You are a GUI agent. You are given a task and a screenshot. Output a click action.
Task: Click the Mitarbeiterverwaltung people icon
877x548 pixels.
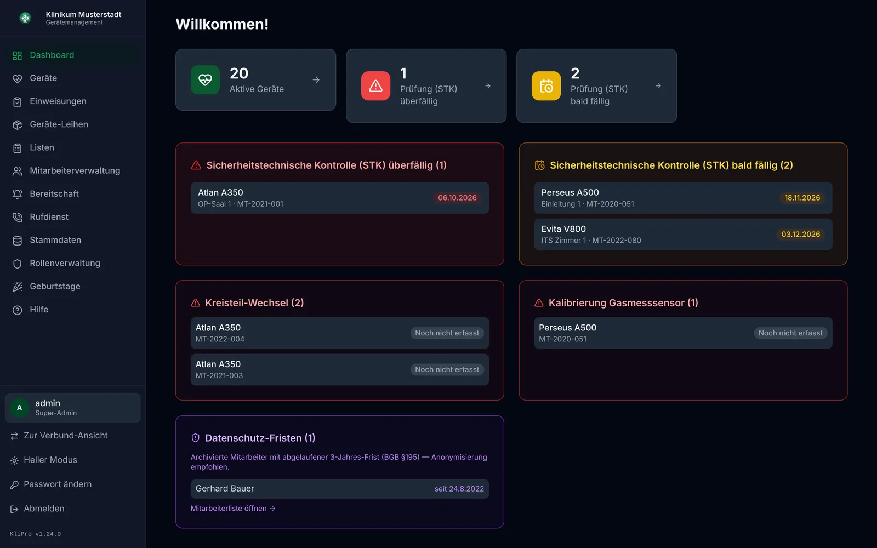click(18, 171)
